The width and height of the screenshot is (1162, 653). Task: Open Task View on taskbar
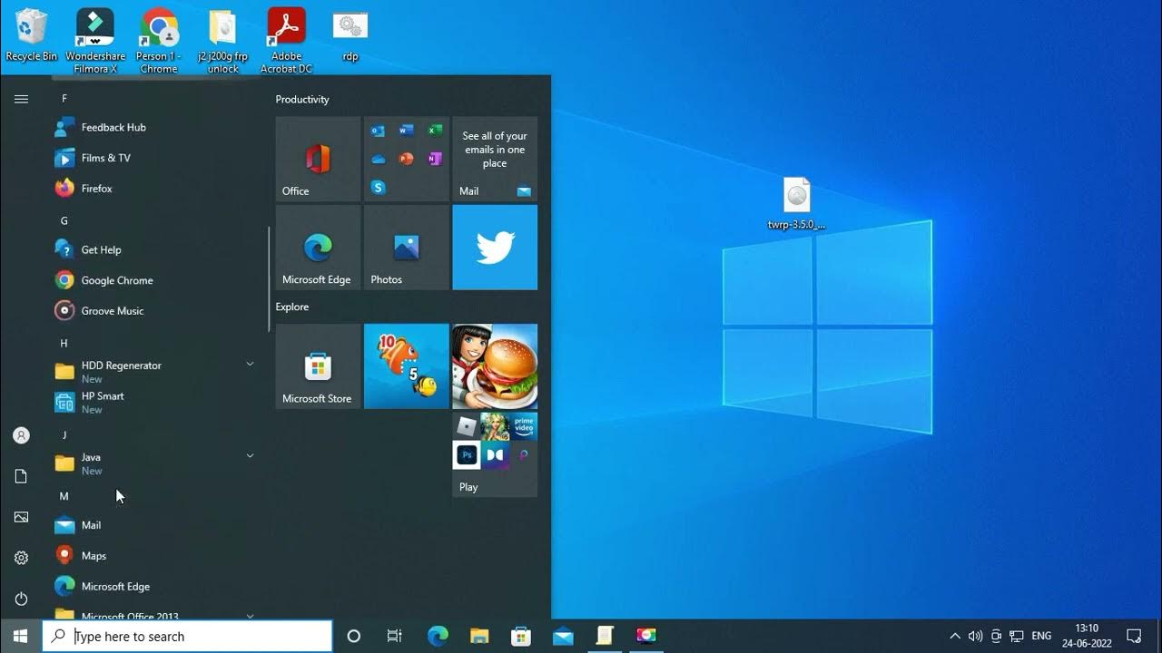394,636
